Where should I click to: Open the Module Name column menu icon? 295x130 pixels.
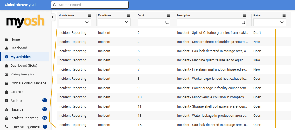tap(89, 15)
